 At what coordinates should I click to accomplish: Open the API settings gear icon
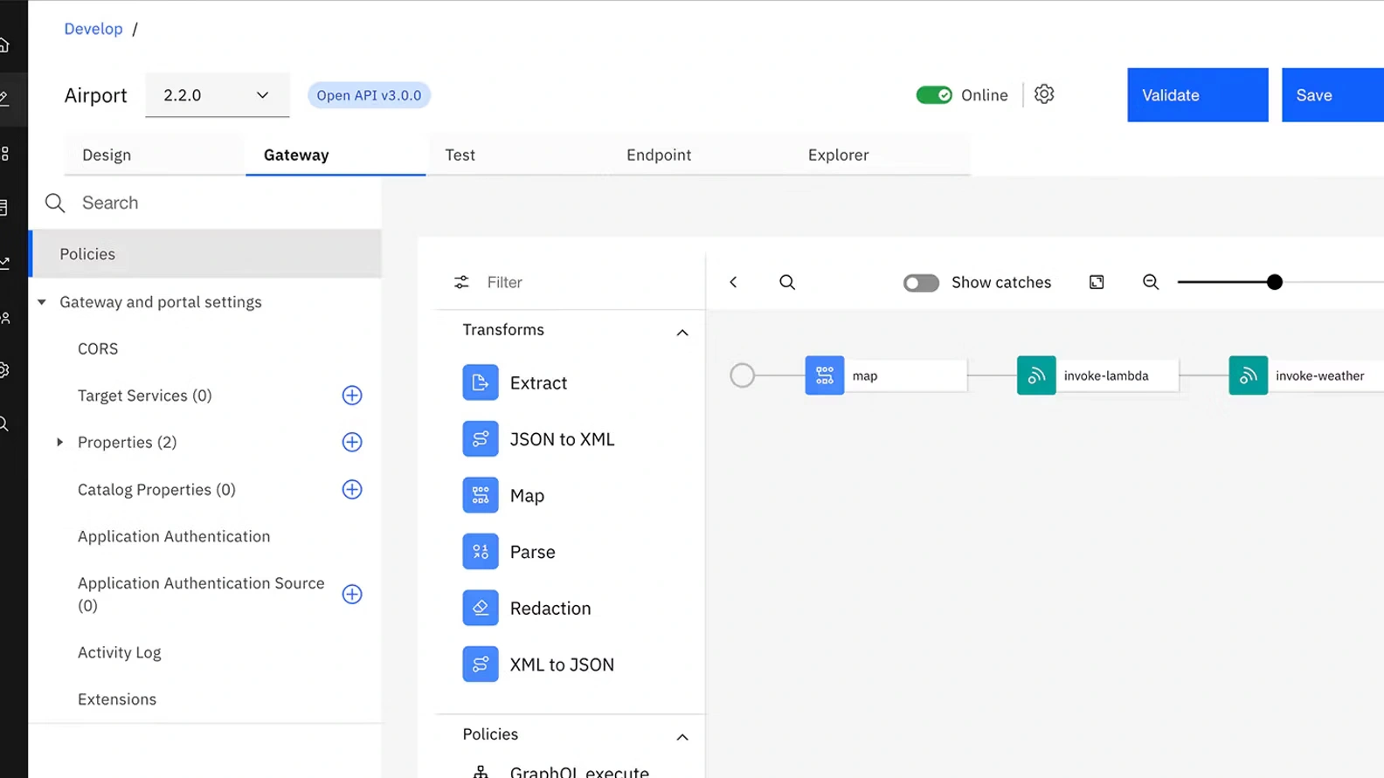coord(1044,94)
